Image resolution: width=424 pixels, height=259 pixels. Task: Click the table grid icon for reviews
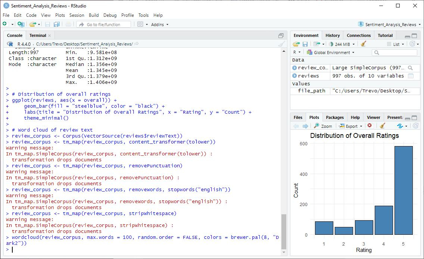[x=411, y=76]
